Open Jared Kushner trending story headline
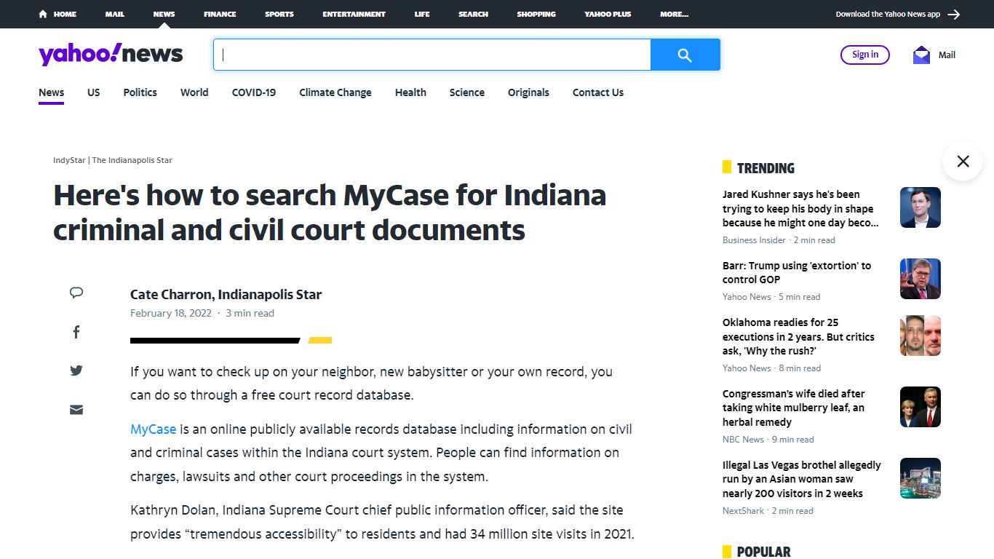994x559 pixels. tap(800, 209)
